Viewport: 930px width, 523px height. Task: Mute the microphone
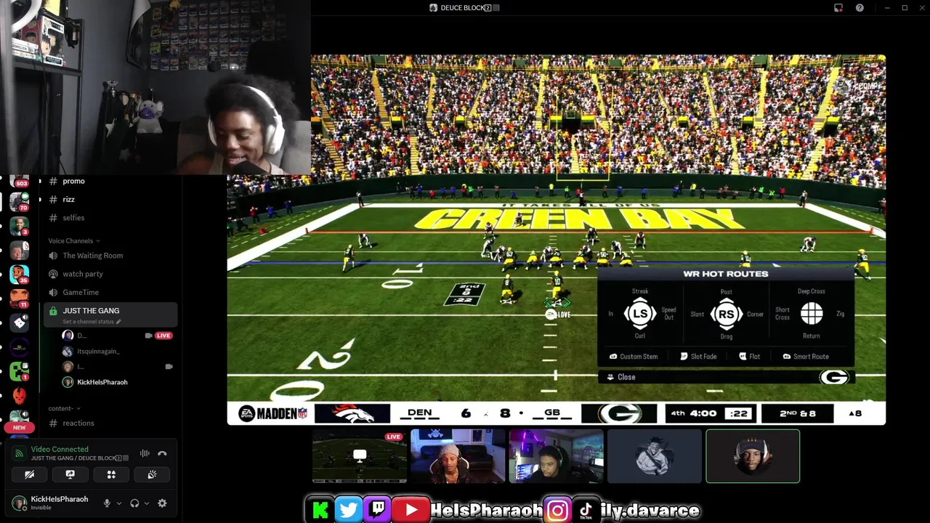click(x=108, y=503)
